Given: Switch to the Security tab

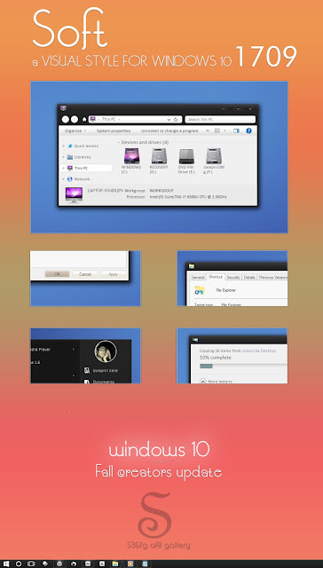Looking at the screenshot, I should tap(233, 277).
